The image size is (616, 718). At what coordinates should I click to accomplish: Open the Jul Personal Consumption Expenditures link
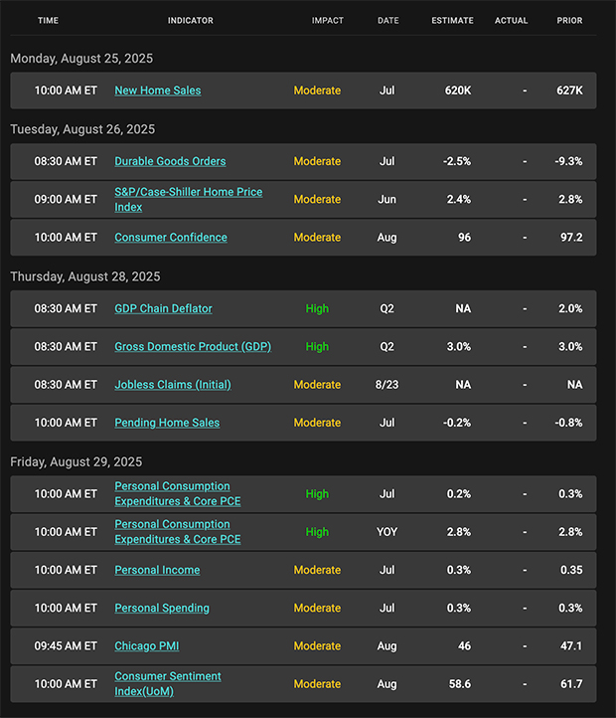click(x=178, y=493)
